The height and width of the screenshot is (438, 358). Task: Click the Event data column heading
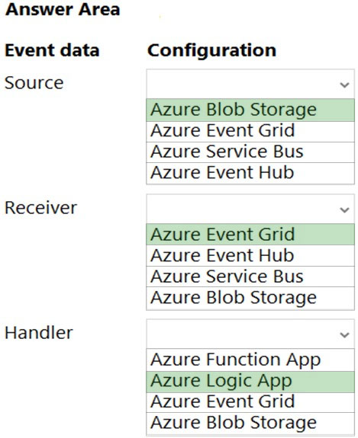52,50
